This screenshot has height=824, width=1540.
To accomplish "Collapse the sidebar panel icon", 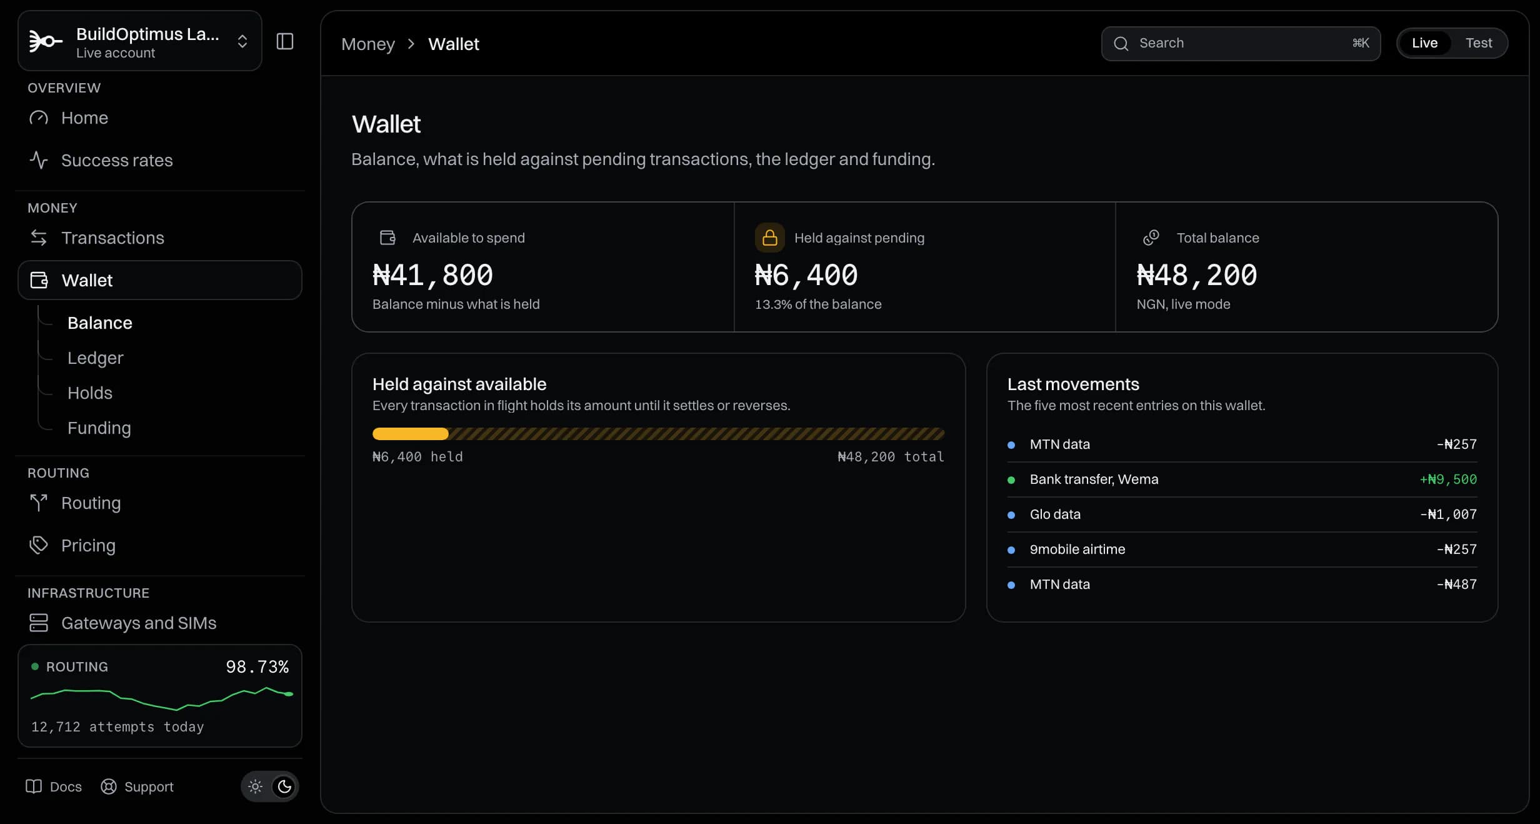I will 285,41.
